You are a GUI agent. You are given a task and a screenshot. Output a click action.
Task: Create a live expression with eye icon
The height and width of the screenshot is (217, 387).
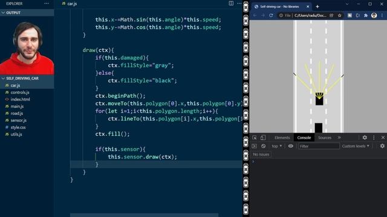(290, 146)
